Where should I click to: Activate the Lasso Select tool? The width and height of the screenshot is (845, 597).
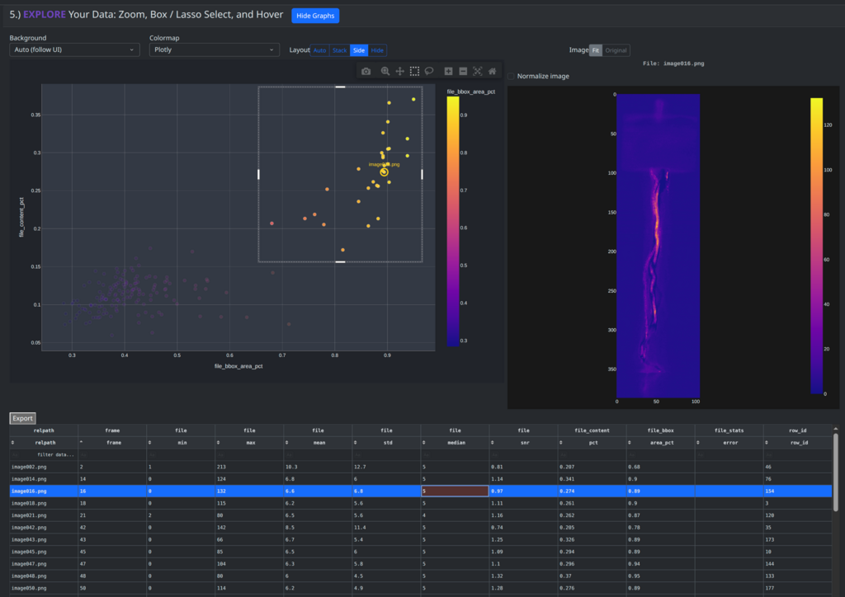(429, 71)
